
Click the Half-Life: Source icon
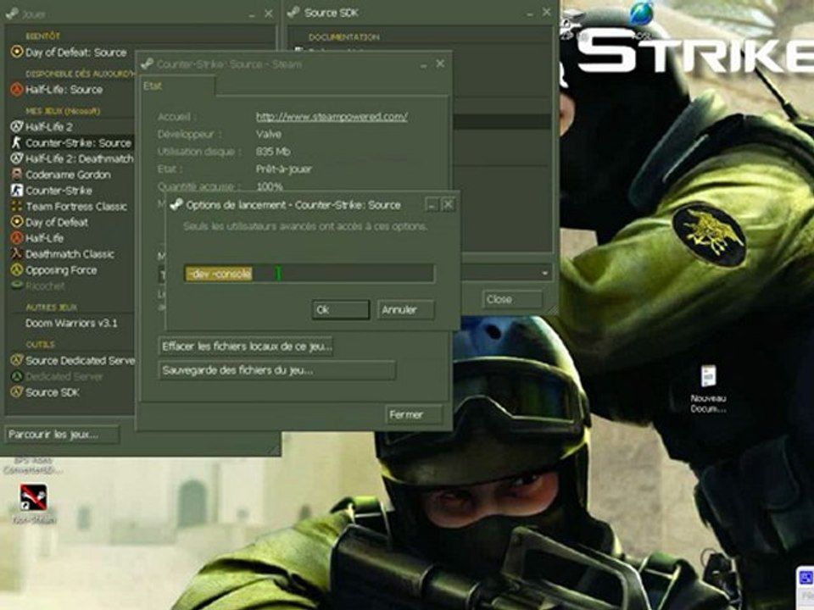(17, 89)
